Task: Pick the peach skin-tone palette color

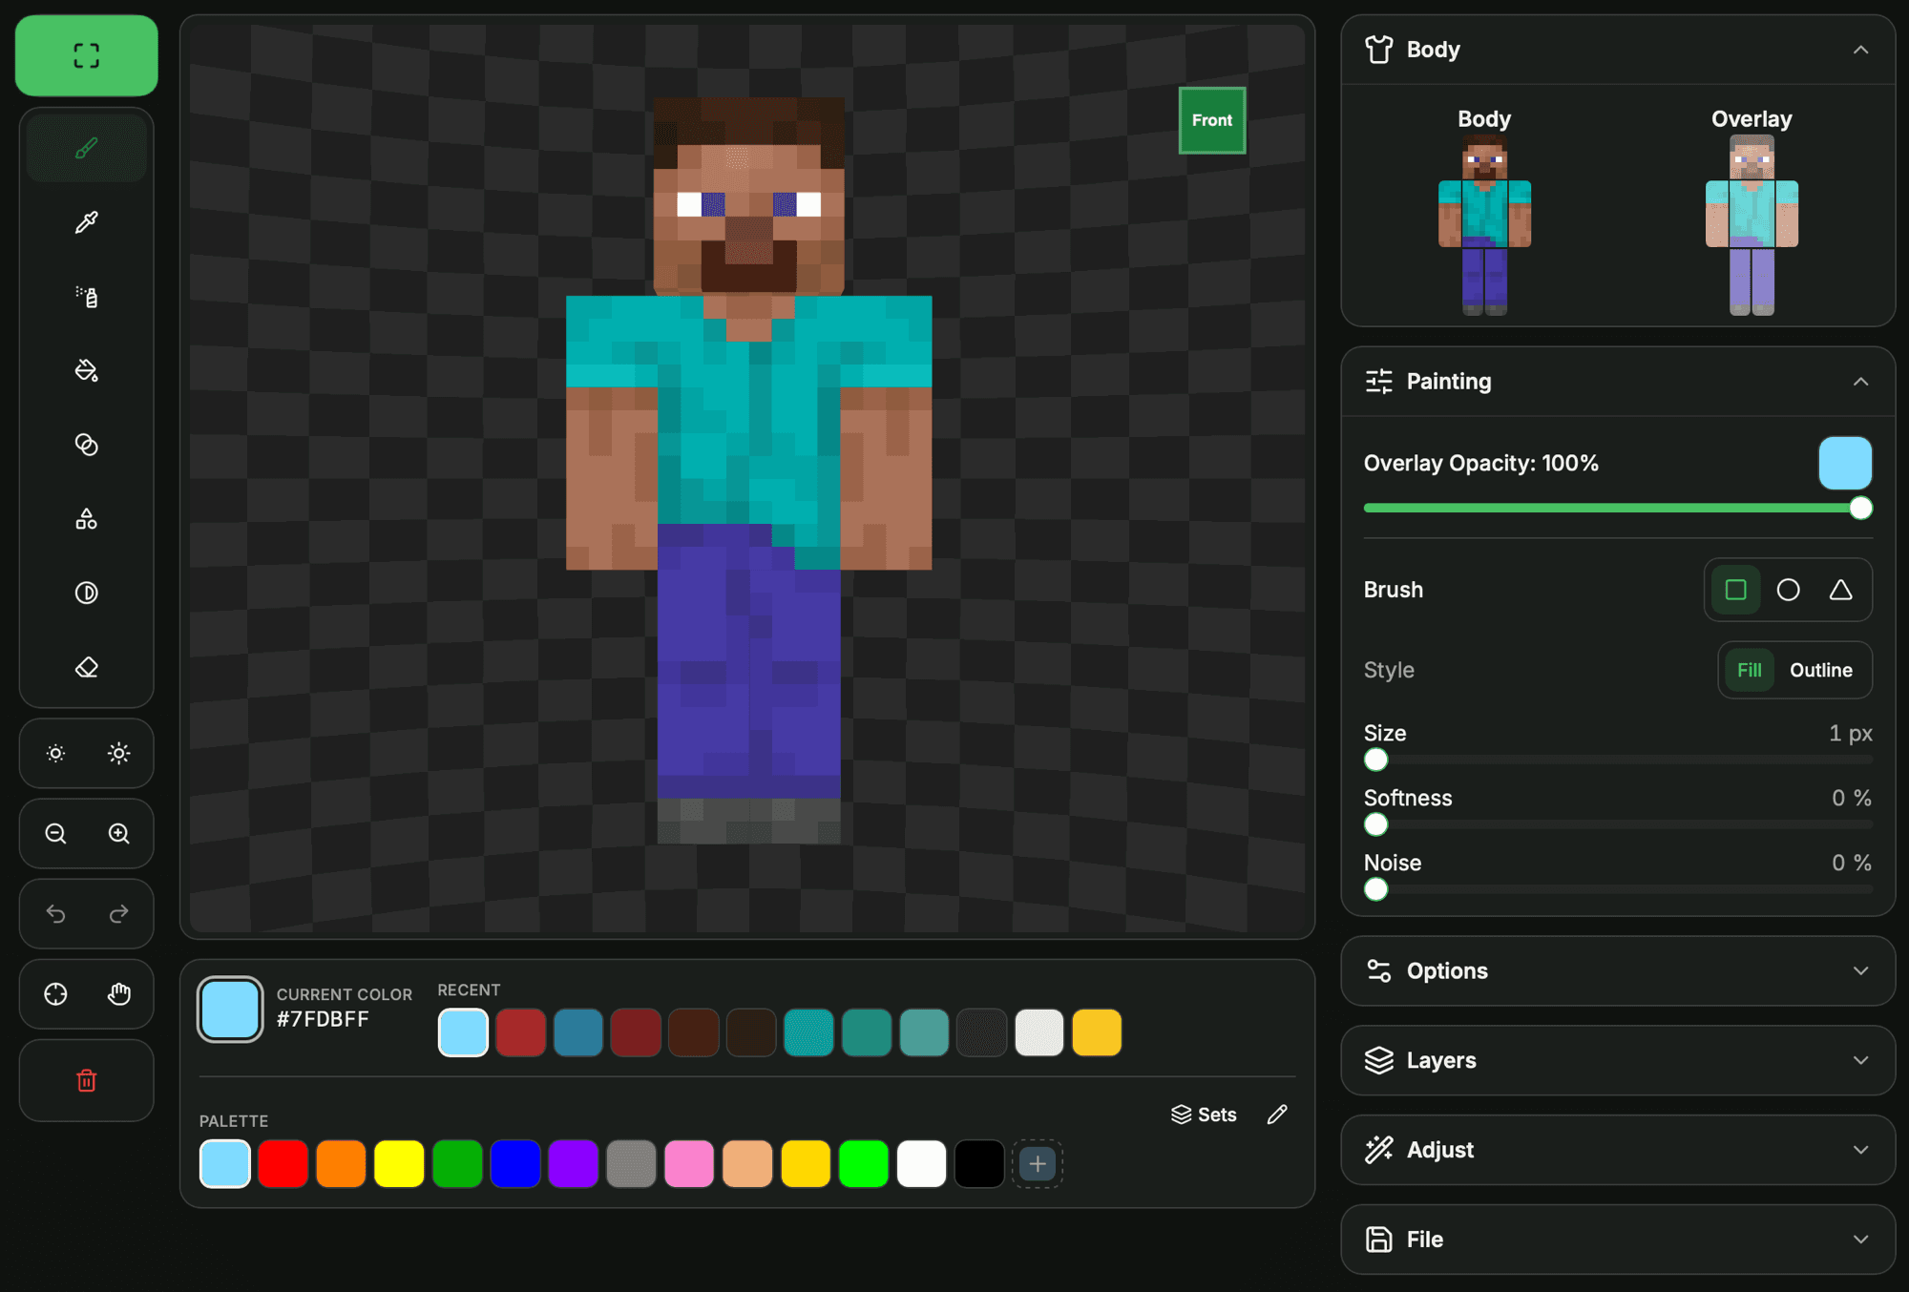Action: pos(747,1164)
